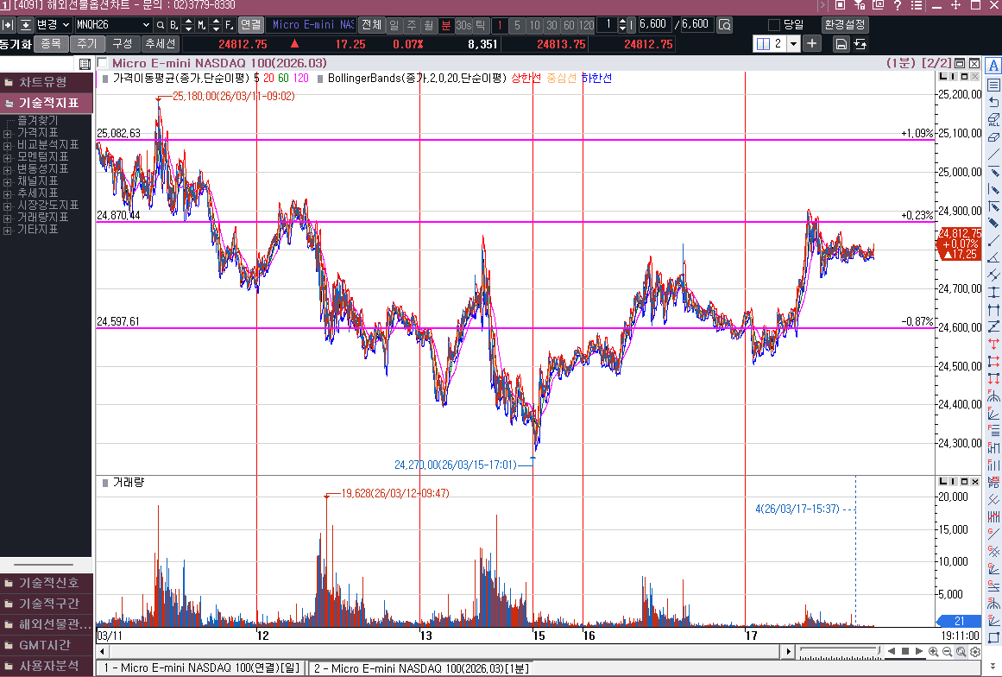The image size is (1002, 677).
Task: Toggle the 연결 continuous contract button
Action: pyautogui.click(x=249, y=25)
